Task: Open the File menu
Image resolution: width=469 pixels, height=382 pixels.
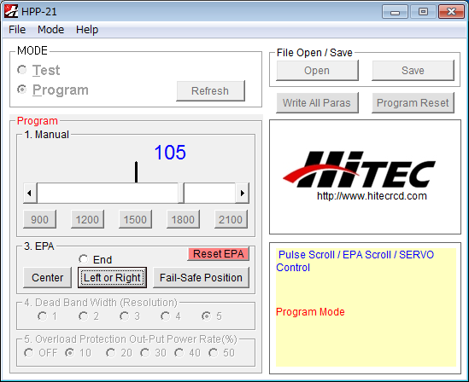Action: (x=17, y=30)
